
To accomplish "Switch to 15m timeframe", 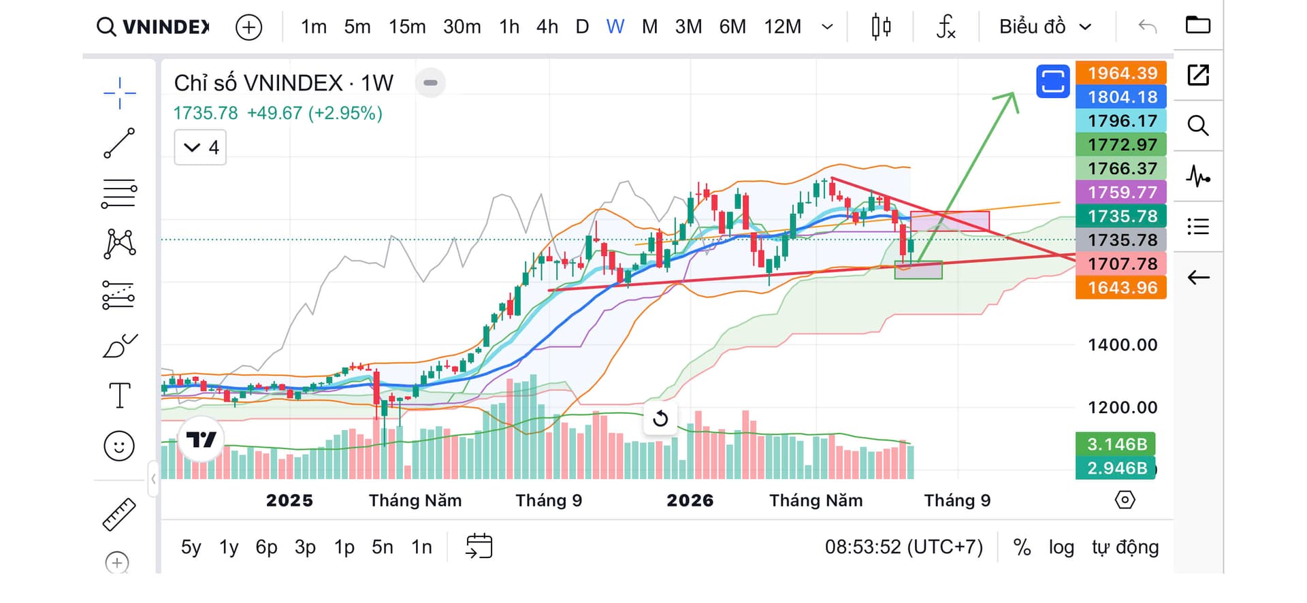I will point(407,27).
